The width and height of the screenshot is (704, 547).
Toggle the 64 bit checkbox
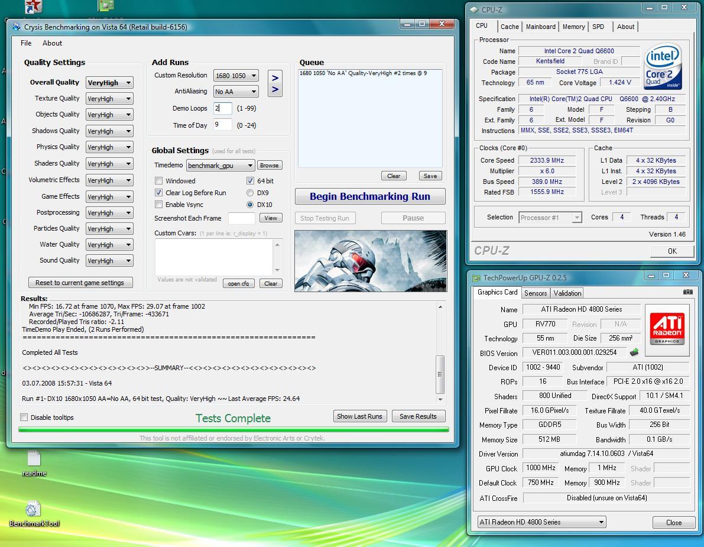250,181
